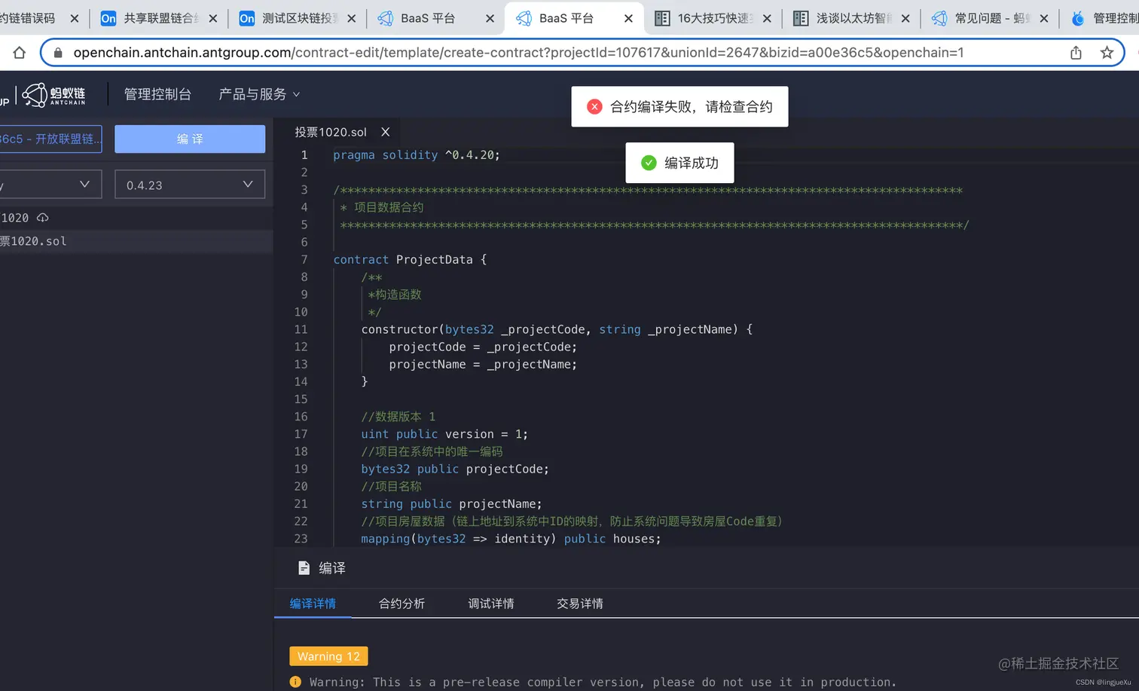Click the green check icon in 编译成功 toast
This screenshot has width=1139, height=691.
649,163
